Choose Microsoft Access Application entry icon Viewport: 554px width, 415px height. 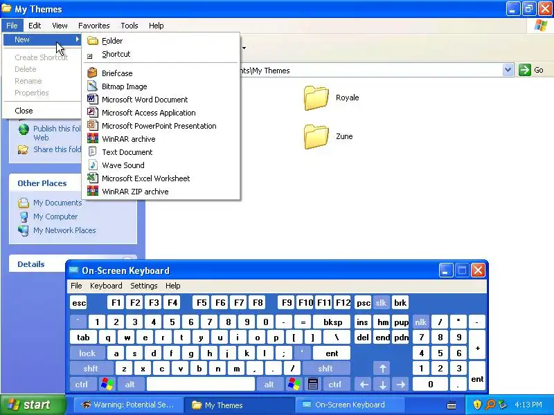click(x=92, y=113)
